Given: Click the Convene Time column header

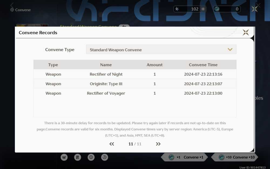Looking at the screenshot, I should click(x=203, y=65).
